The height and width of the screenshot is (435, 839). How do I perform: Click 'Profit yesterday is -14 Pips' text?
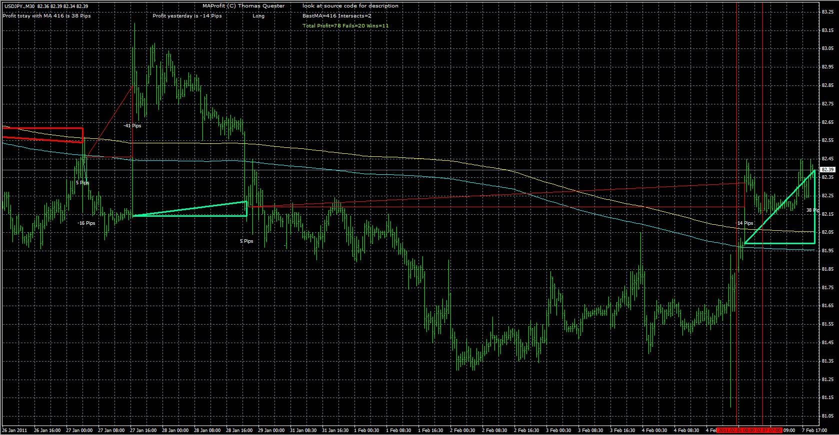click(x=187, y=16)
